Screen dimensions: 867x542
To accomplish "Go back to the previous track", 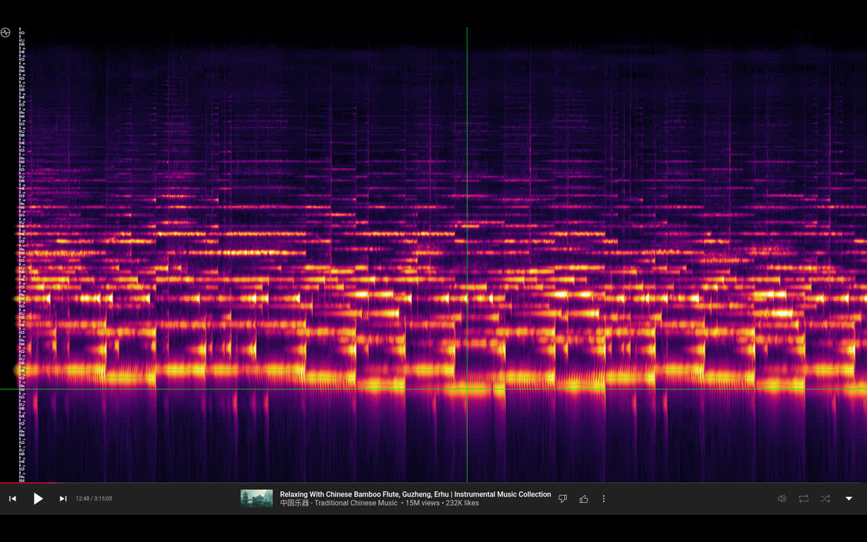I will coord(12,499).
